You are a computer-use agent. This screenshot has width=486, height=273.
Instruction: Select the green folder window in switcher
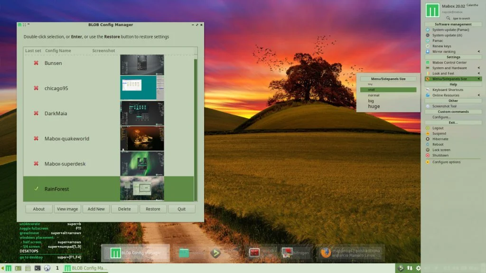coord(184,253)
